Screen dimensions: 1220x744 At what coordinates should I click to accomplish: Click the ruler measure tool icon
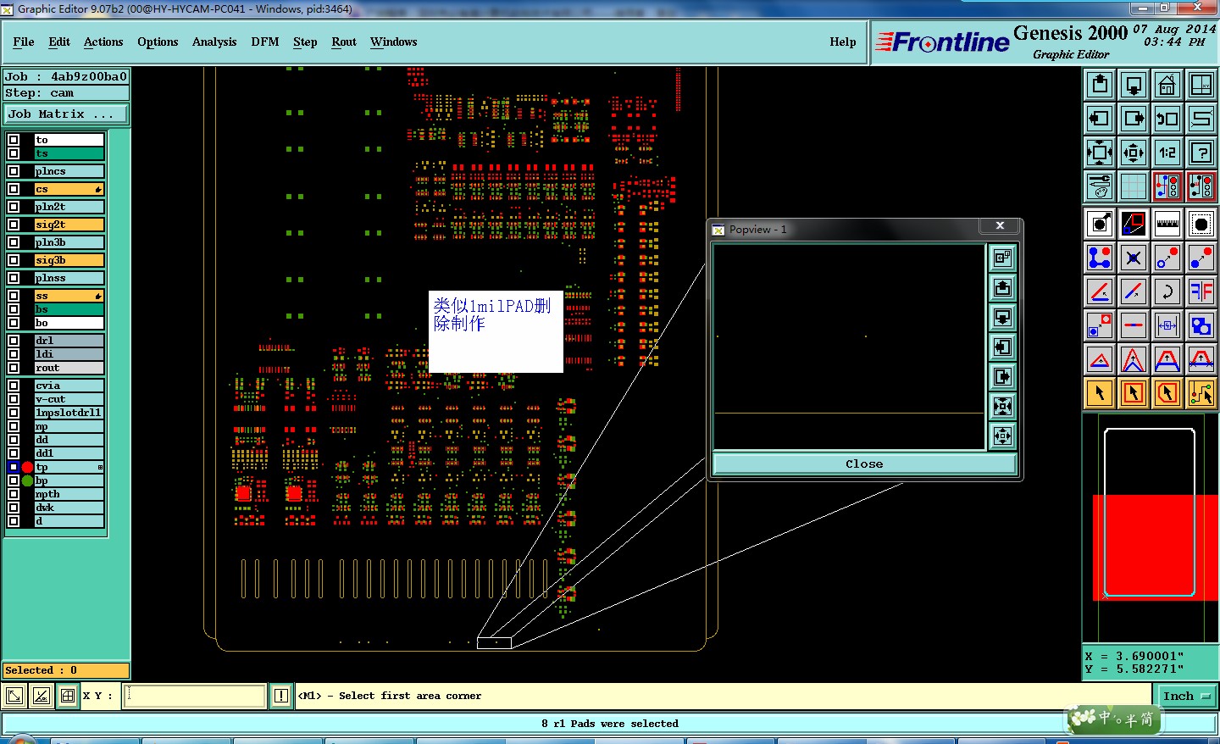pyautogui.click(x=1167, y=224)
